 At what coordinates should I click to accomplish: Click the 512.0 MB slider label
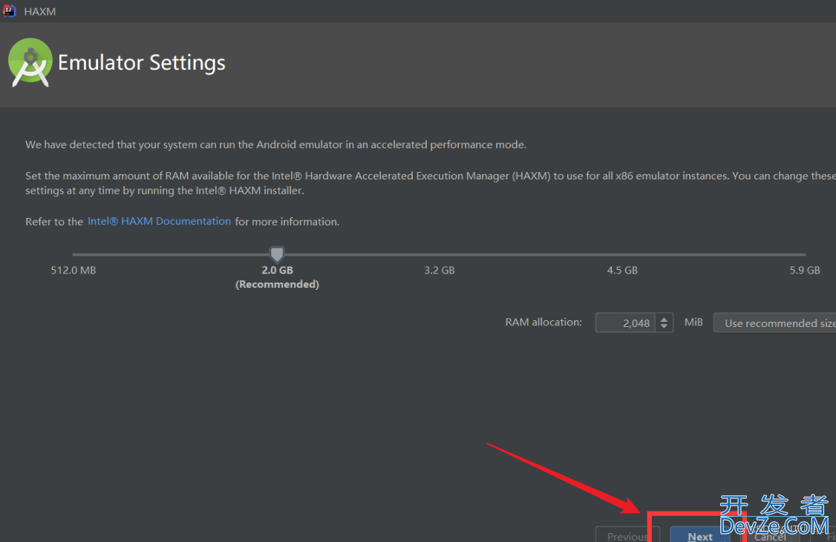pyautogui.click(x=74, y=270)
